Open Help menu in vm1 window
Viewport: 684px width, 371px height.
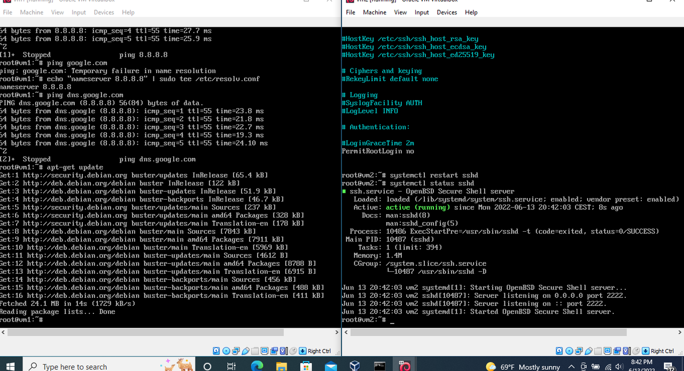[128, 12]
